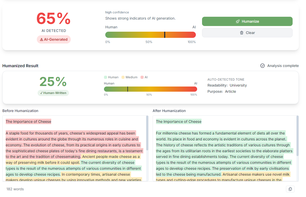Click the checkmark on Human-Written badge

tap(41, 93)
